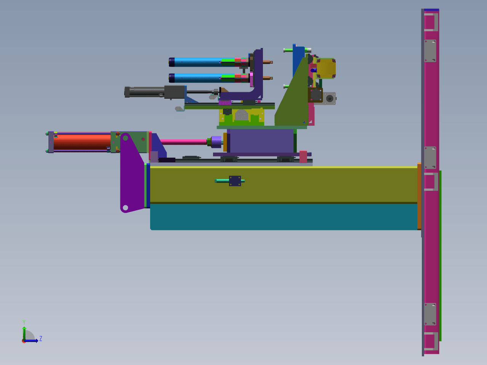Select the pink piston rod
This screenshot has height=365, width=487.
[x=184, y=142]
